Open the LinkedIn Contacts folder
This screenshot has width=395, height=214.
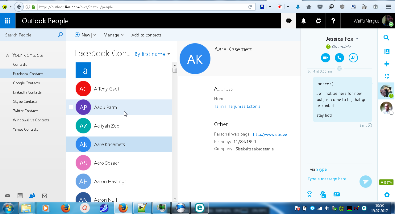pyautogui.click(x=27, y=92)
